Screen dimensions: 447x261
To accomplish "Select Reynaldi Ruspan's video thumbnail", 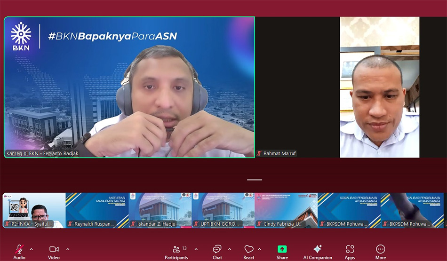I will click(97, 210).
